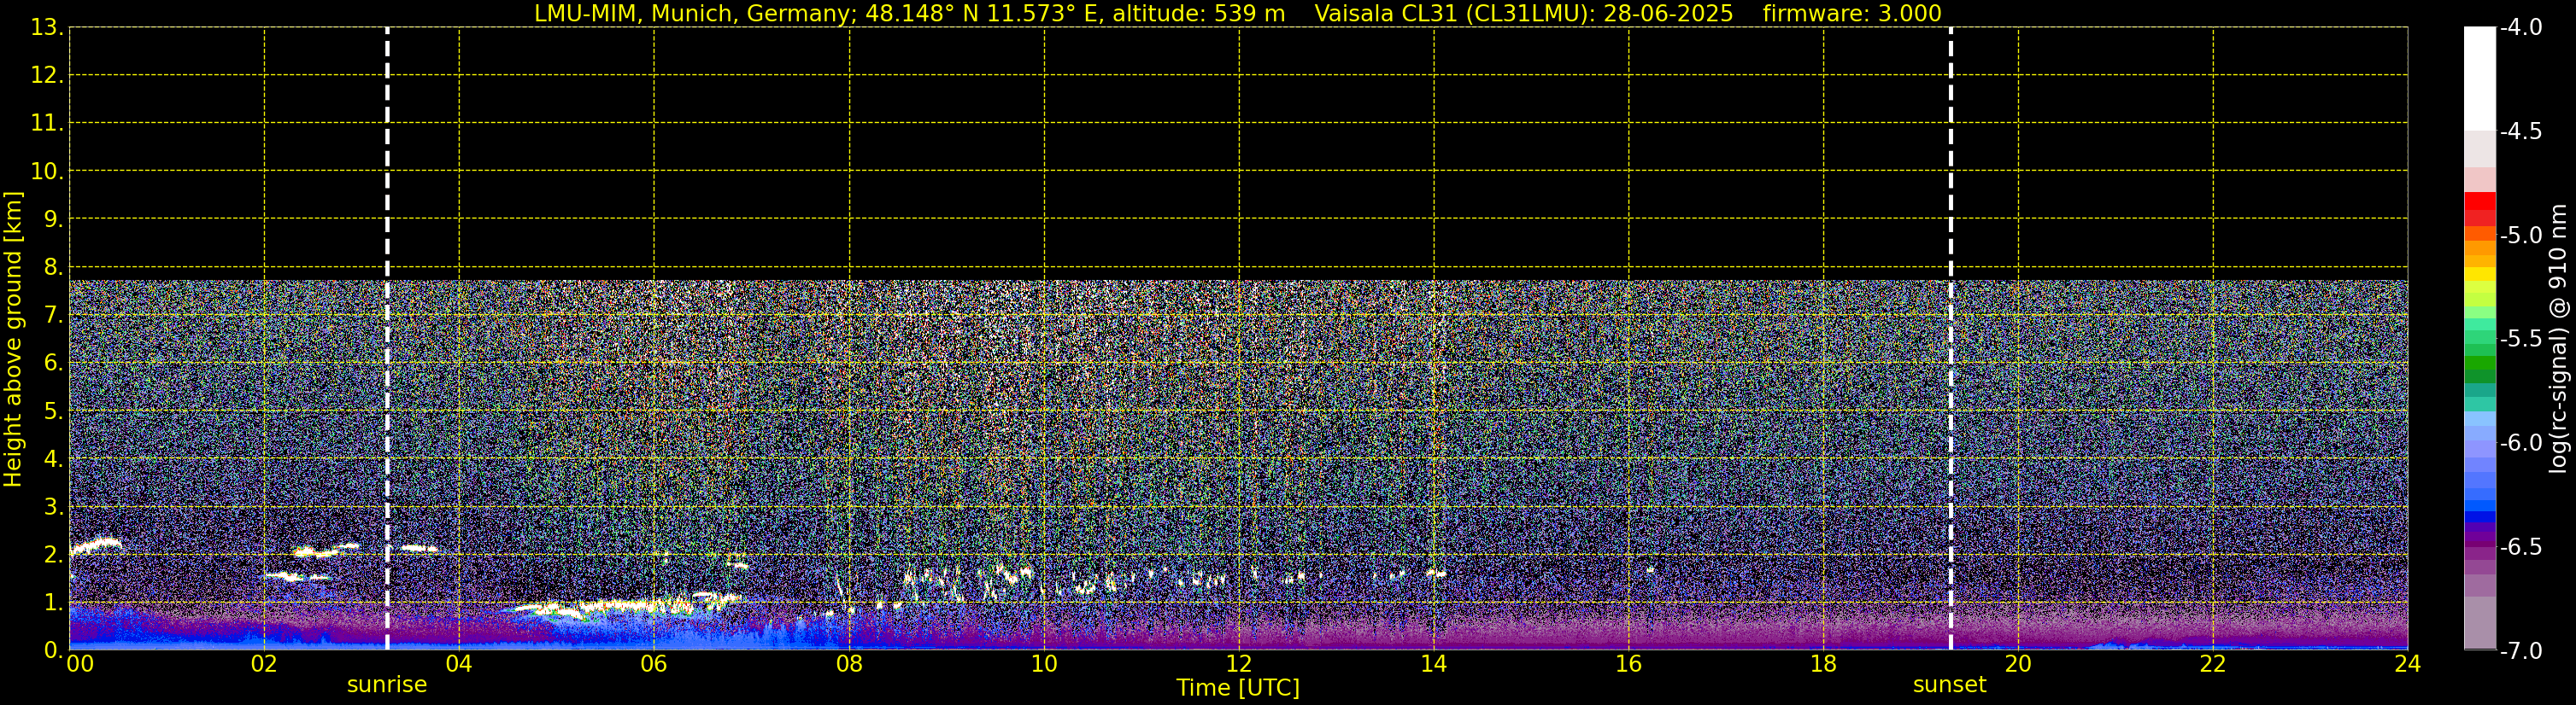Click the 12 tick on the time axis
Image resolution: width=2576 pixels, height=705 pixels.
pyautogui.click(x=1238, y=665)
